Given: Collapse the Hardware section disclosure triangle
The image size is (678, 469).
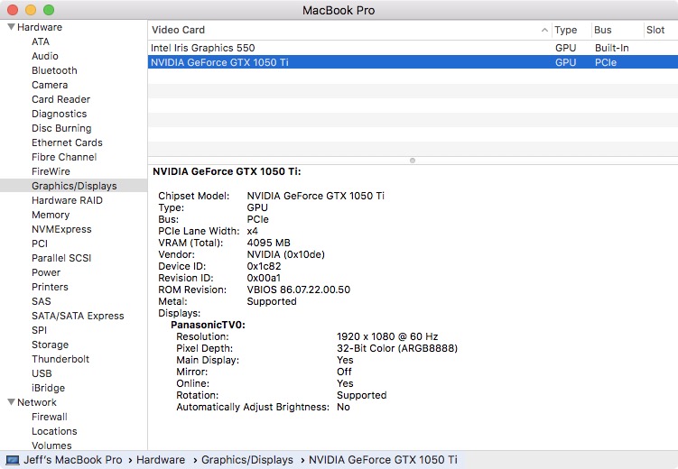Looking at the screenshot, I should pos(11,27).
